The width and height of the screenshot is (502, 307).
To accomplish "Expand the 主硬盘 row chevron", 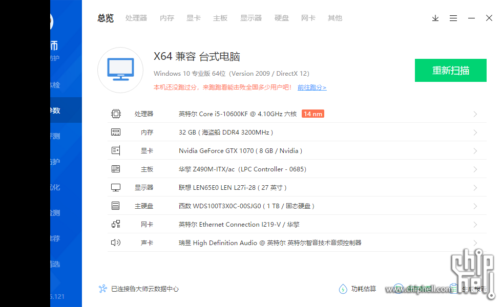I will coord(475,206).
